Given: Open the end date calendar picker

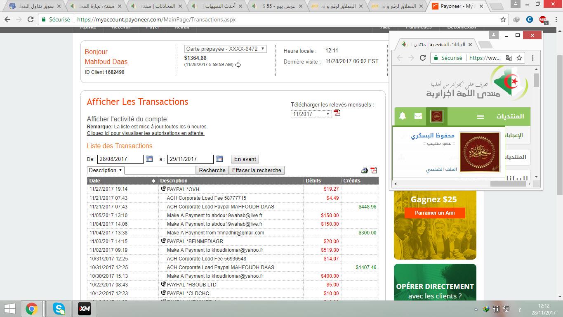Looking at the screenshot, I should [219, 159].
